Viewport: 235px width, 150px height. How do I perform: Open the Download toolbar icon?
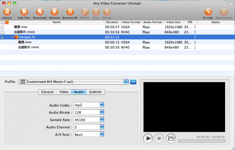[x=40, y=12]
